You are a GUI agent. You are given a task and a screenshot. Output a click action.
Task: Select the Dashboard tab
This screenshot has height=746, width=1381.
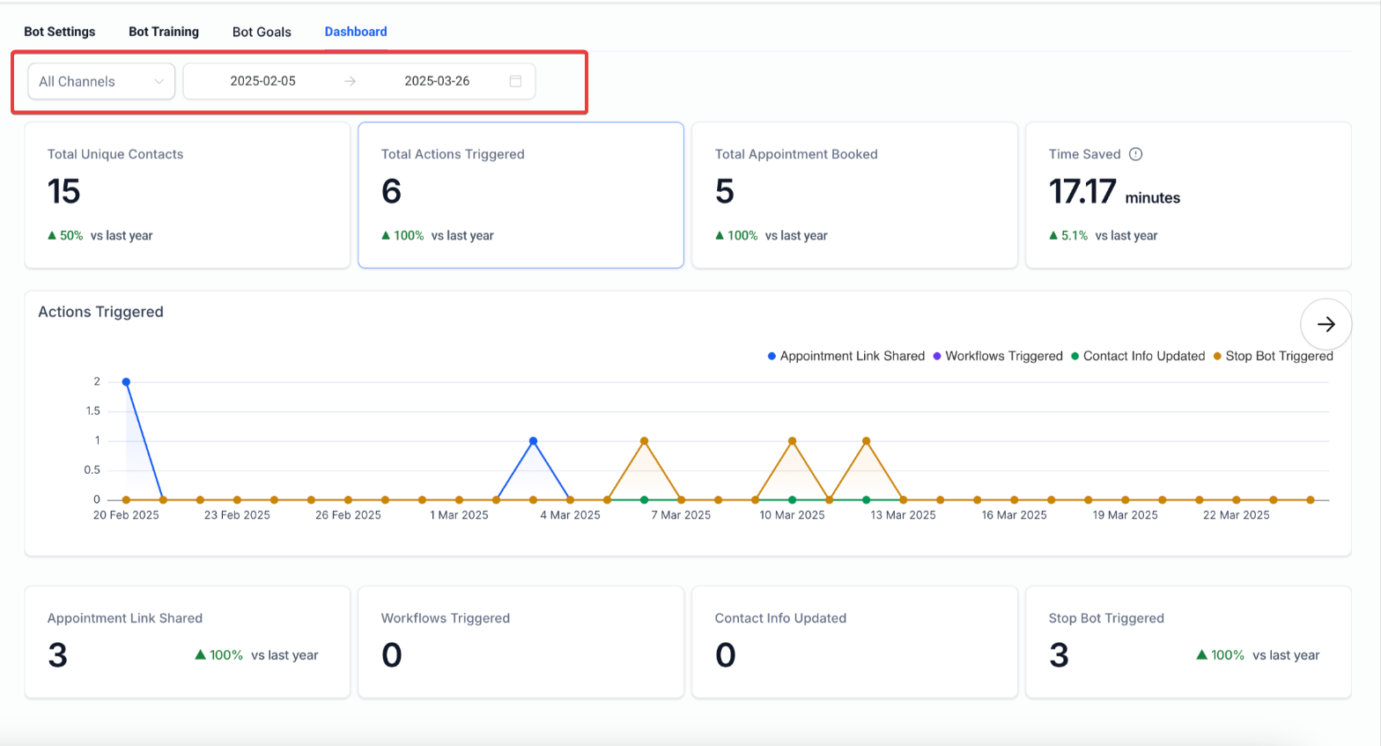pos(356,32)
